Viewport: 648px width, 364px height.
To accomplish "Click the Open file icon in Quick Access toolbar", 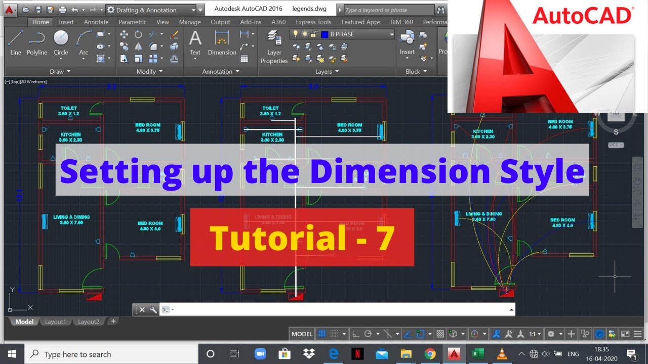I will [26, 10].
